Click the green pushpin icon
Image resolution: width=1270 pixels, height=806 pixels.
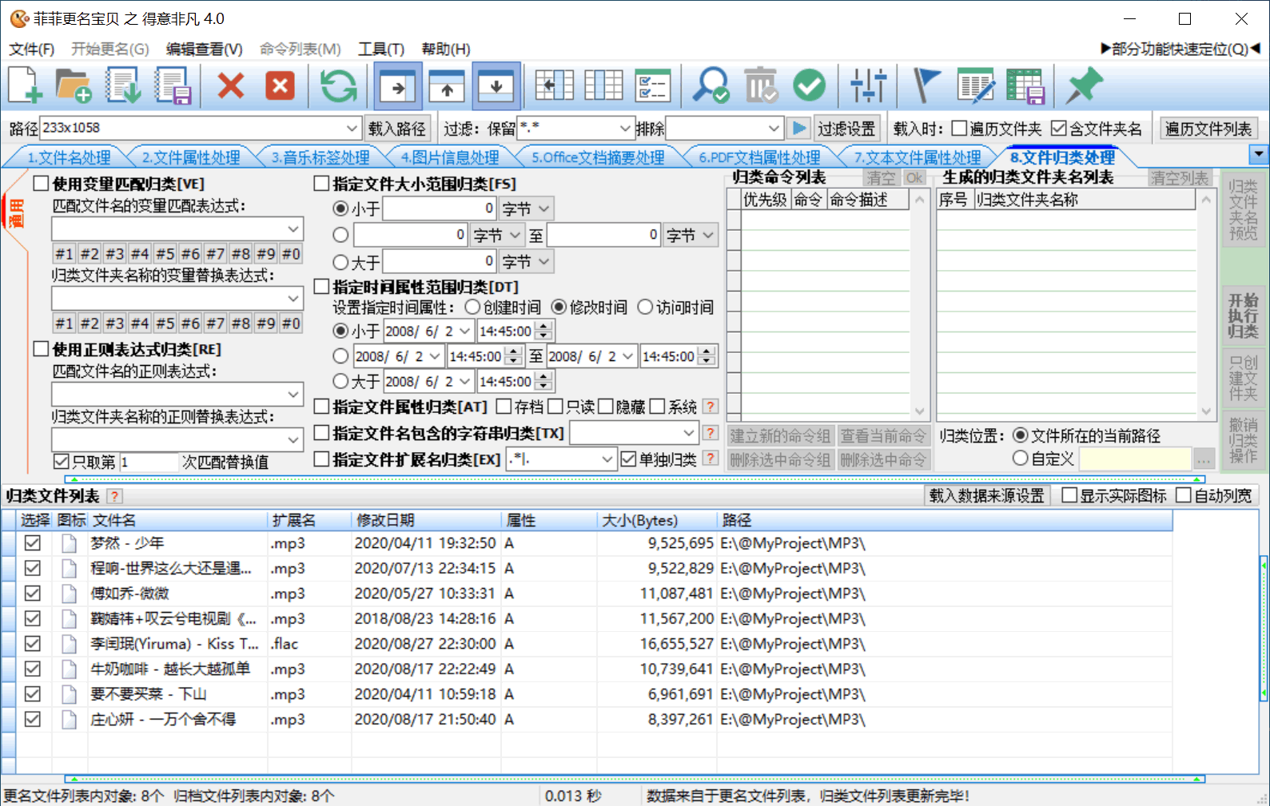pyautogui.click(x=1083, y=85)
